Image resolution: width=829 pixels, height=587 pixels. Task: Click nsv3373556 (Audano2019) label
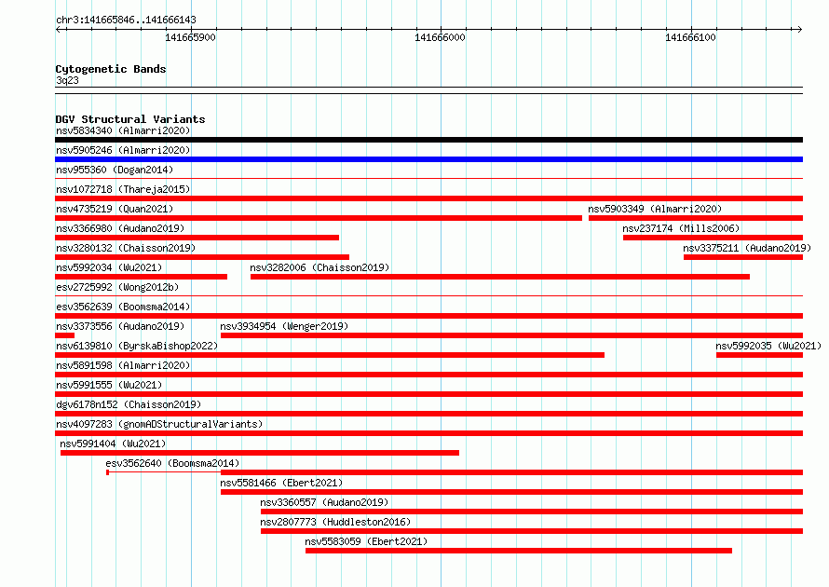click(x=120, y=326)
